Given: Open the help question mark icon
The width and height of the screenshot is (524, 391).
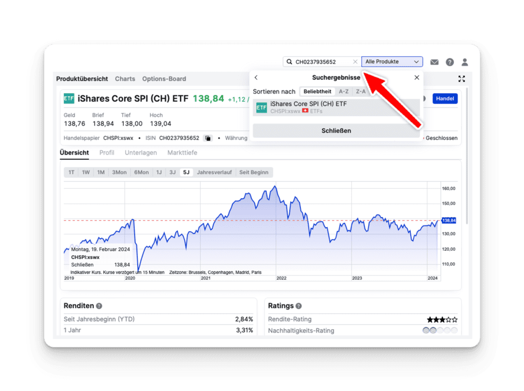Looking at the screenshot, I should coord(450,62).
